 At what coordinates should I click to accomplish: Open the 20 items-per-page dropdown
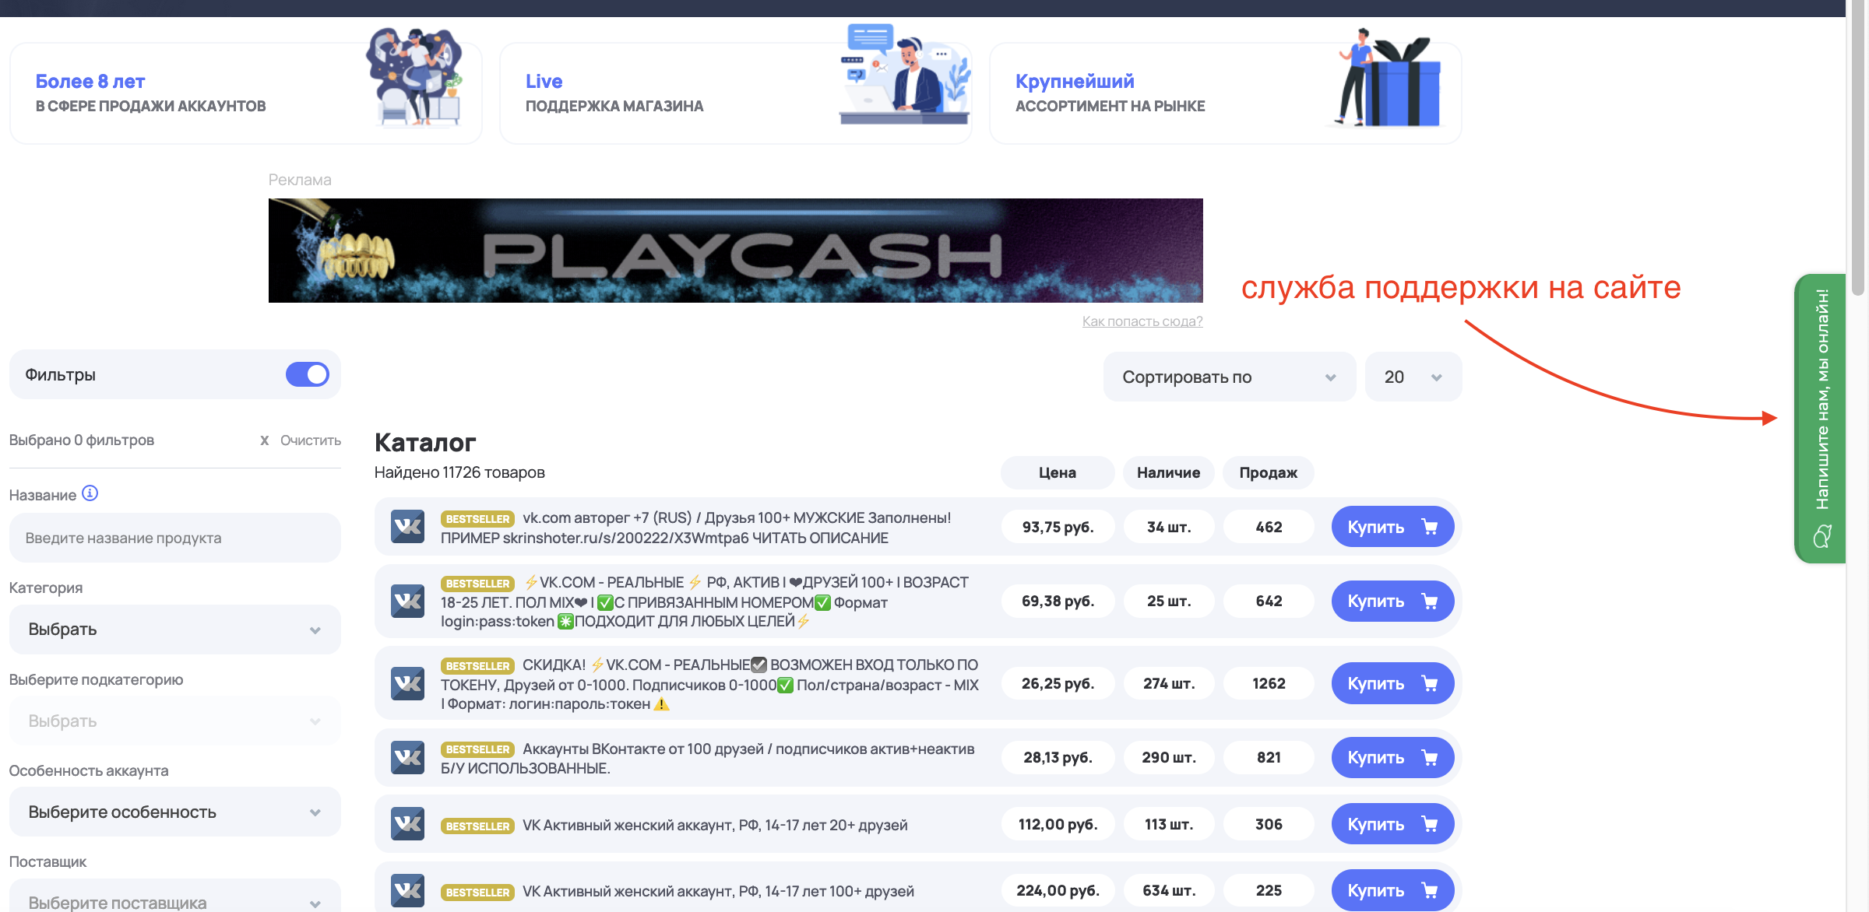click(x=1413, y=377)
